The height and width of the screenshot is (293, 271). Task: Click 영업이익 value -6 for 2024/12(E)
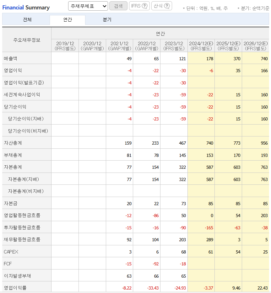coord(211,71)
